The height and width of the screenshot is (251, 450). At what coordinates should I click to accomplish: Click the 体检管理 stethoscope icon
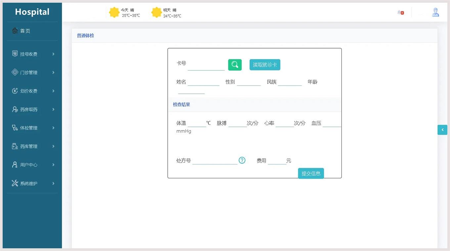pos(15,128)
